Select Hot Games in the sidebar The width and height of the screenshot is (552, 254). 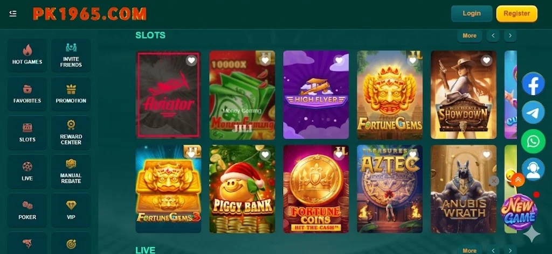[27, 55]
